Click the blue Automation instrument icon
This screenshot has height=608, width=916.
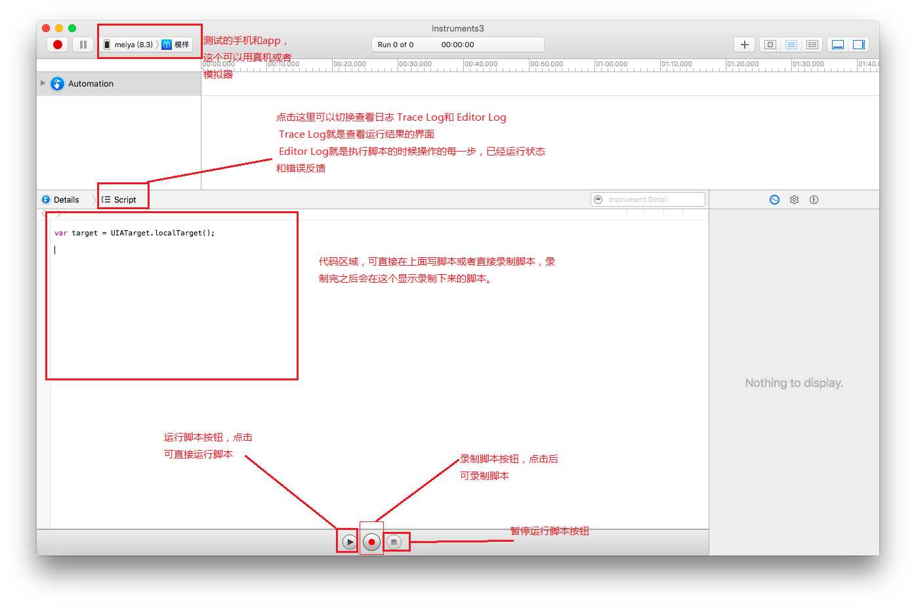click(x=58, y=84)
